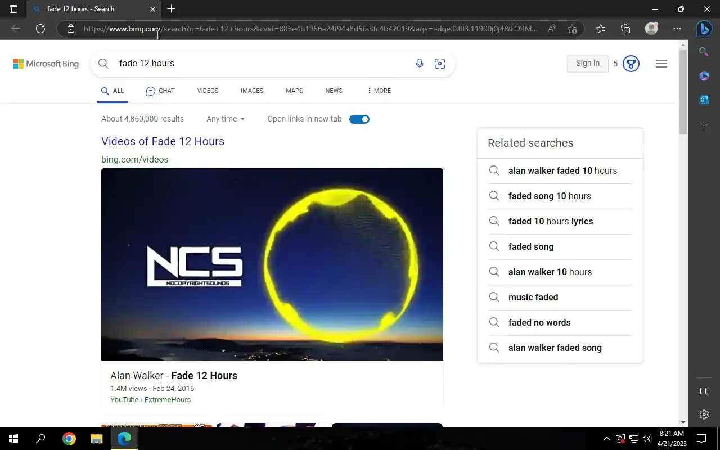Open Alan Walker - Fade 12 Hours title
Viewport: 720px width, 450px height.
tap(174, 376)
